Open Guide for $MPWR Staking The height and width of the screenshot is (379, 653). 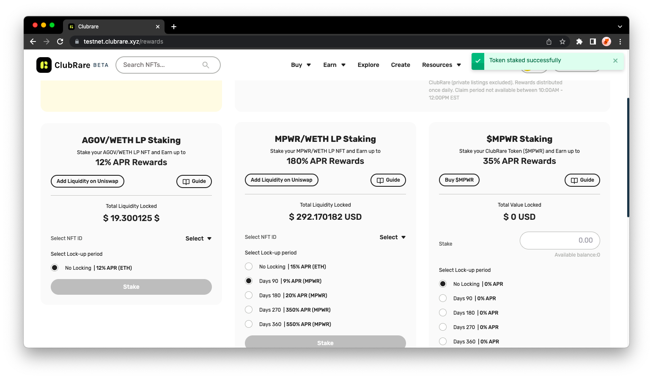582,180
